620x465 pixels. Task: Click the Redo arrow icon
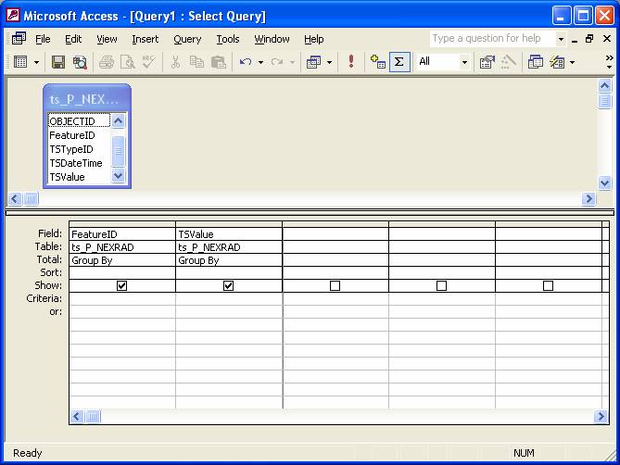[x=277, y=62]
